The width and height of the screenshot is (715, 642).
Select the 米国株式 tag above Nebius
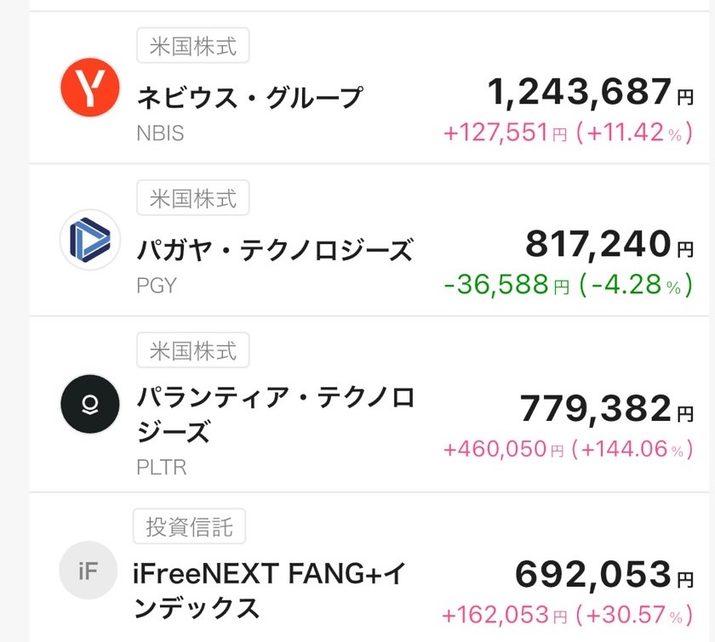[x=193, y=46]
